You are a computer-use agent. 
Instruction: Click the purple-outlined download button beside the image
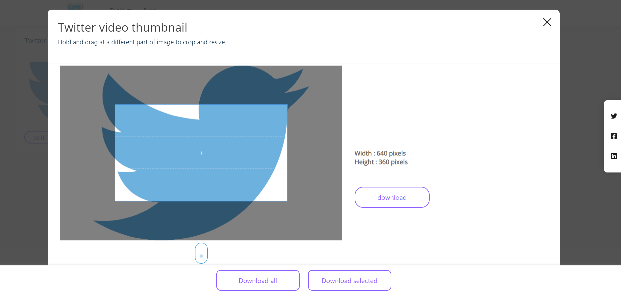(392, 197)
